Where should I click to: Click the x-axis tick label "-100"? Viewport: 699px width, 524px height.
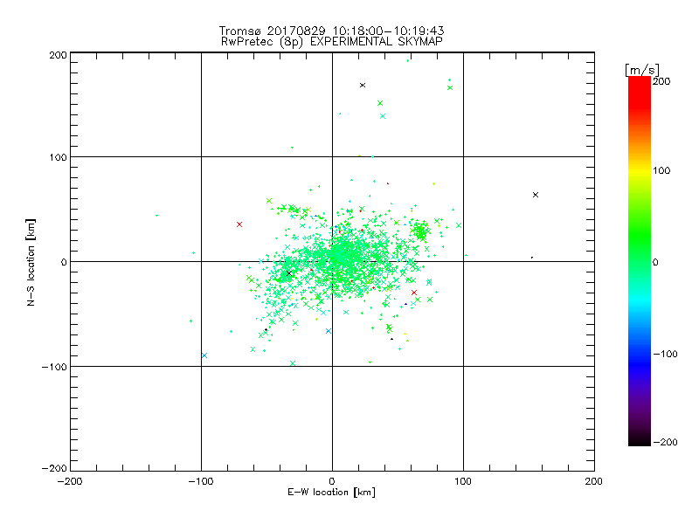click(201, 481)
